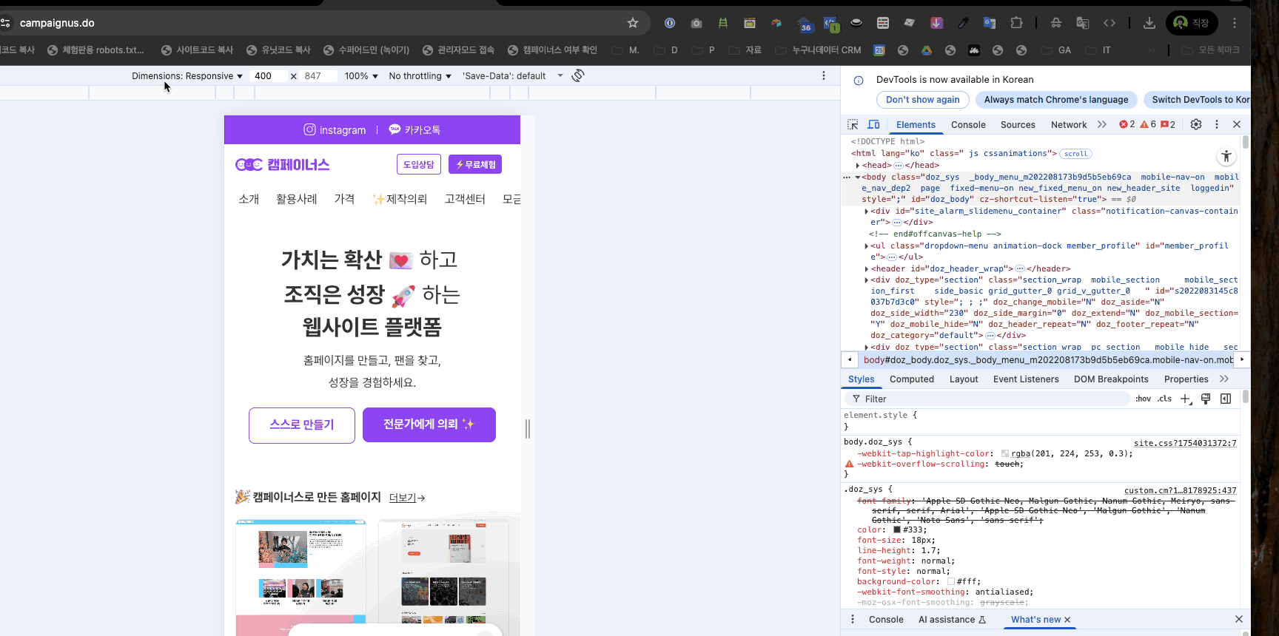Click the rotate screen orientation icon
This screenshot has width=1279, height=636.
578,75
